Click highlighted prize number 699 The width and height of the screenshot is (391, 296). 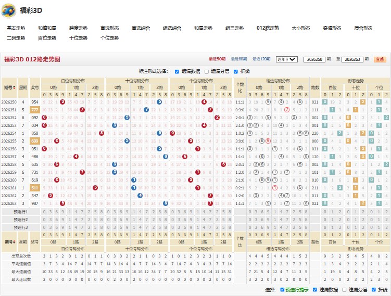[x=35, y=141]
